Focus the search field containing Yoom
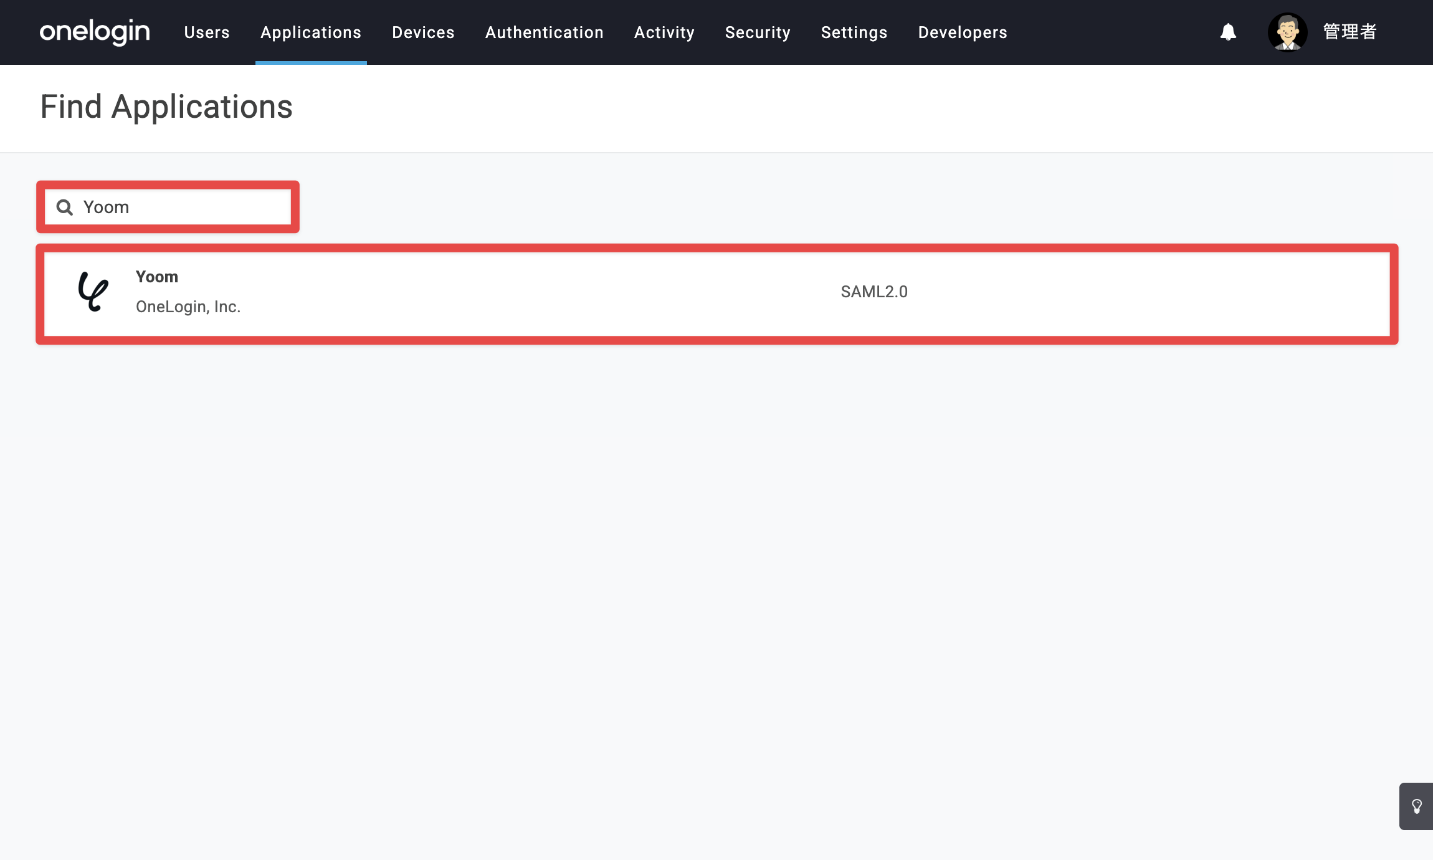Screen dimensions: 1433x860 point(168,207)
